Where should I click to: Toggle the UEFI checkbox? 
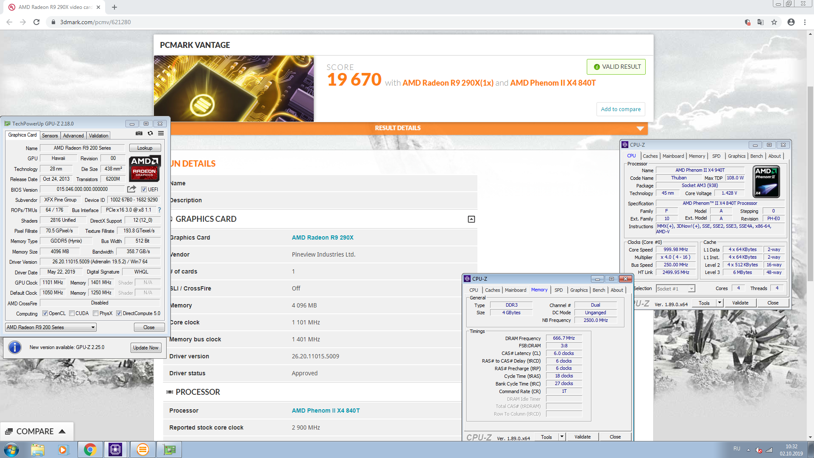144,190
